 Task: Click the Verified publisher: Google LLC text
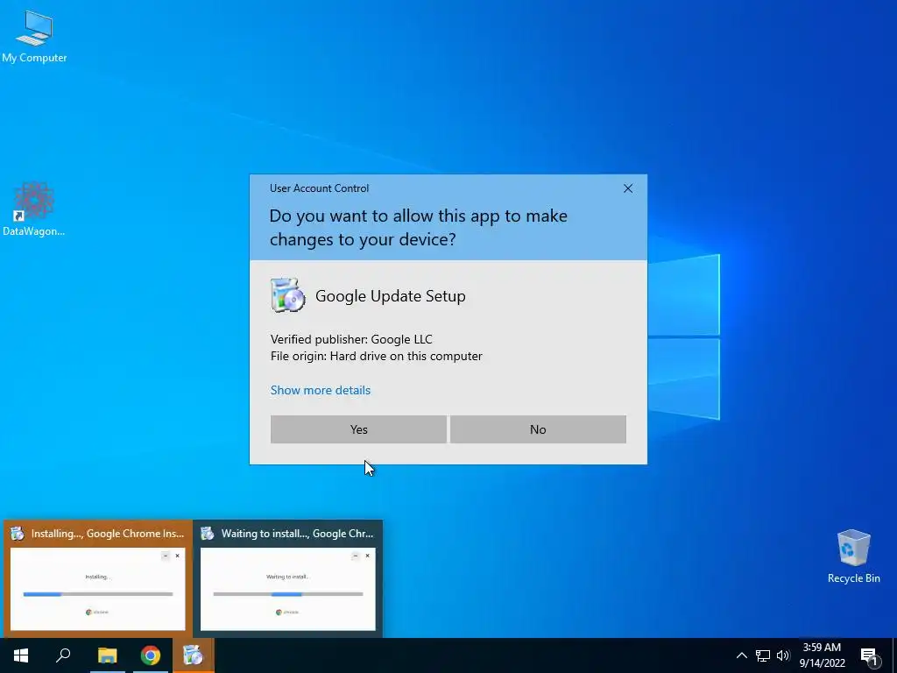351,339
